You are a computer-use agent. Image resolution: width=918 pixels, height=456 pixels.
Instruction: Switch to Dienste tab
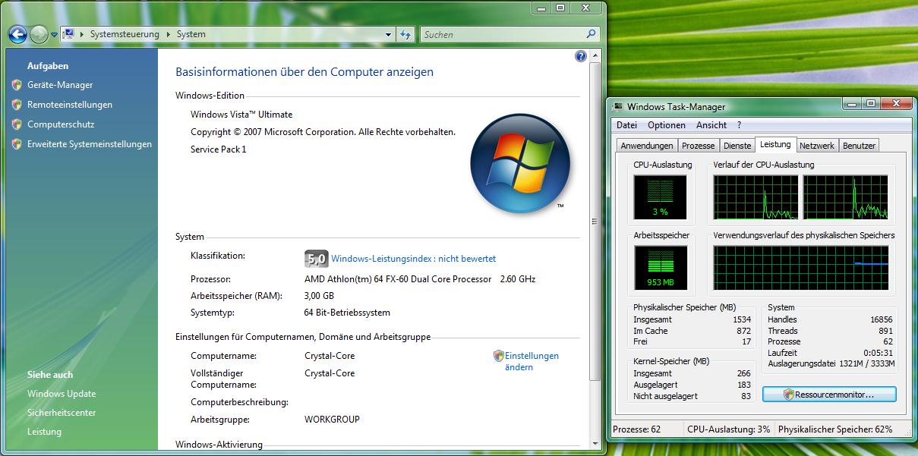click(737, 146)
